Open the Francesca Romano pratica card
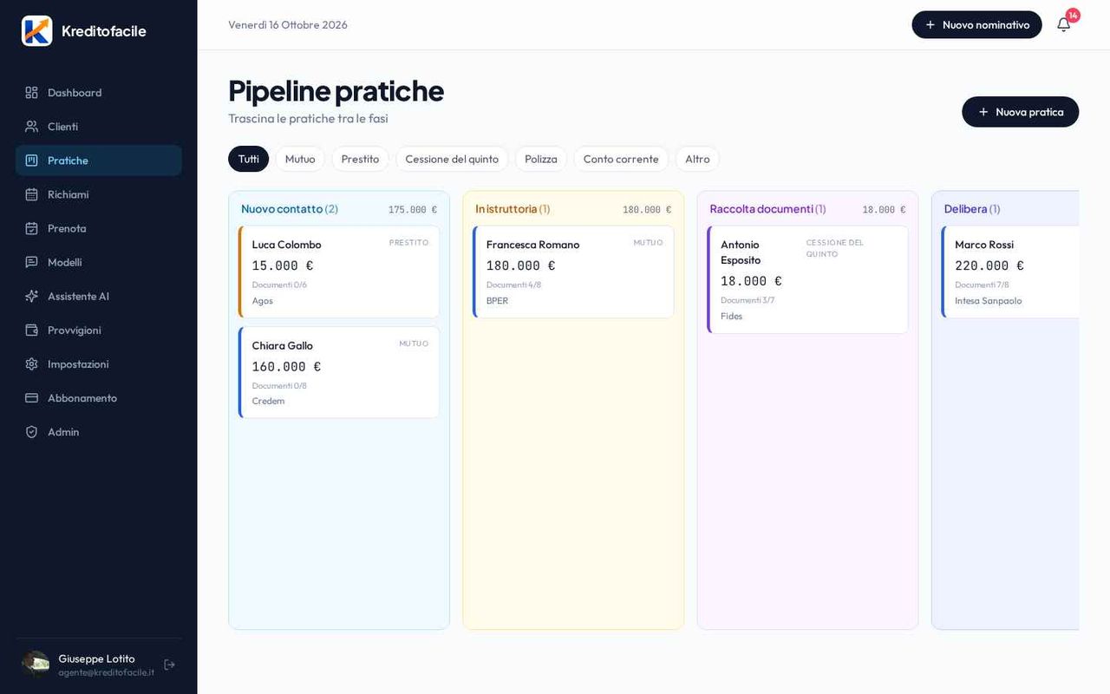Viewport: 1110px width, 694px height. tap(573, 272)
